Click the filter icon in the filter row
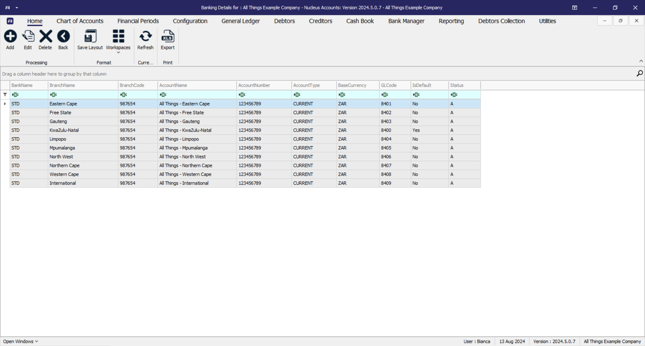The width and height of the screenshot is (645, 346). (5, 95)
